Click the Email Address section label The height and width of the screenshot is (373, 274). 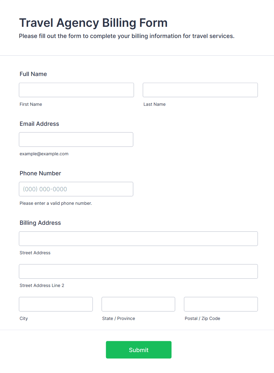39,124
